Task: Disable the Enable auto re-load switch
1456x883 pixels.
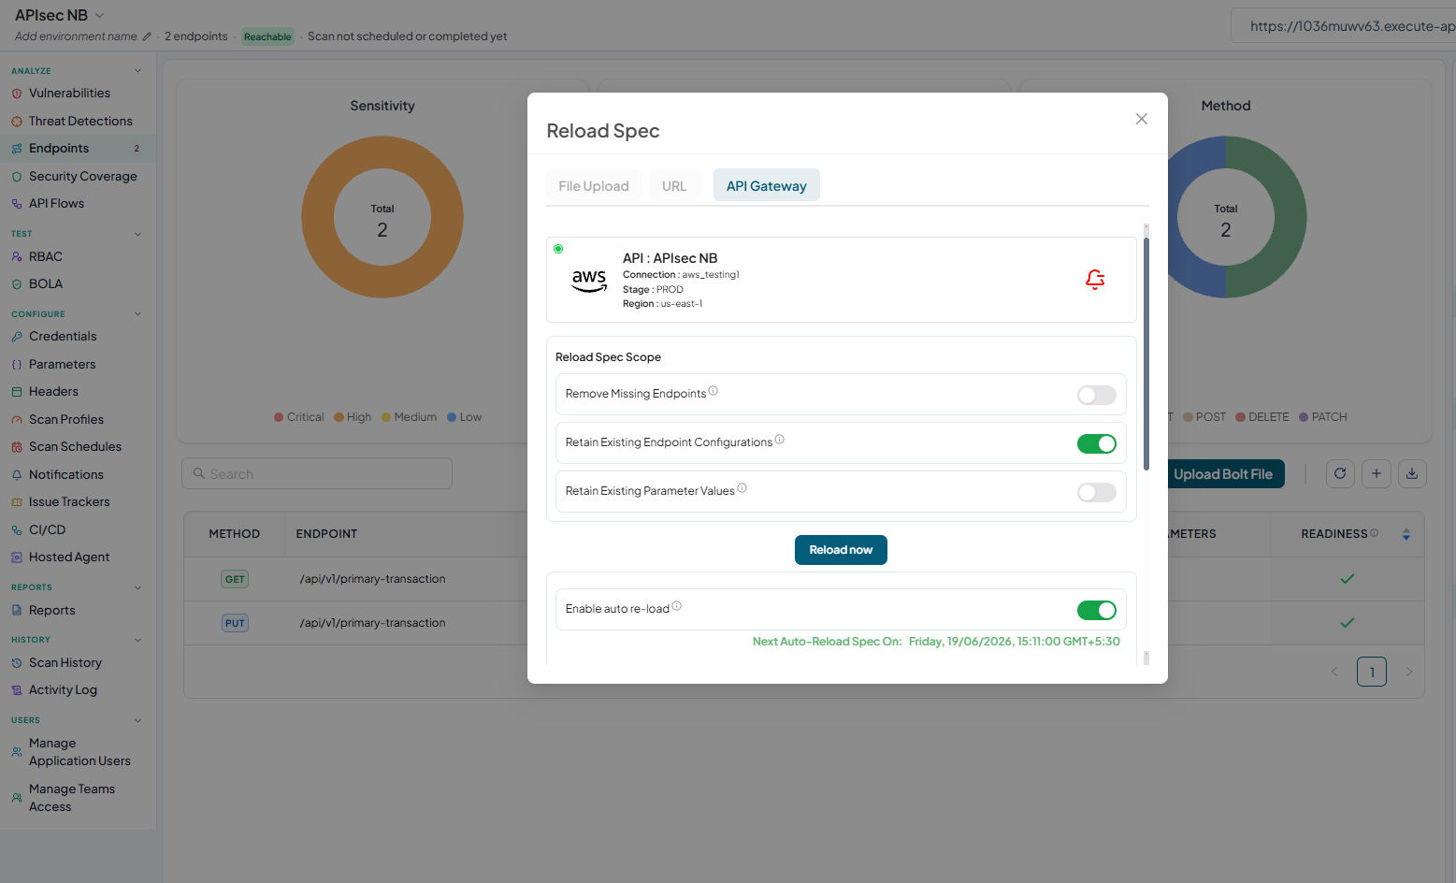Action: point(1097,611)
